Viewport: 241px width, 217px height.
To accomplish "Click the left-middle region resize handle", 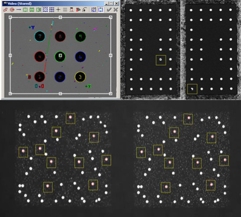I will tap(10, 55).
